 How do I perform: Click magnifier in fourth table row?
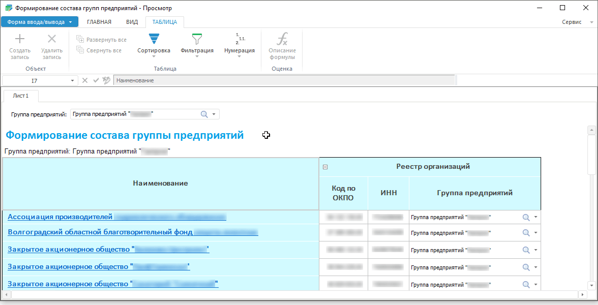pos(526,267)
